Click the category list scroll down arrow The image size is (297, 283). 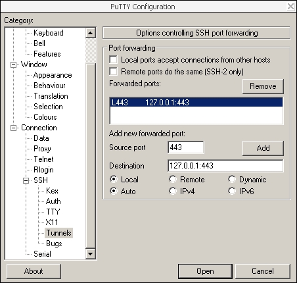[90, 254]
